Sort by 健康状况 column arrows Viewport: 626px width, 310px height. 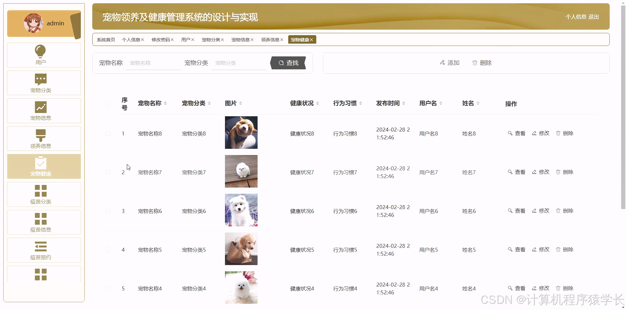pyautogui.click(x=318, y=103)
